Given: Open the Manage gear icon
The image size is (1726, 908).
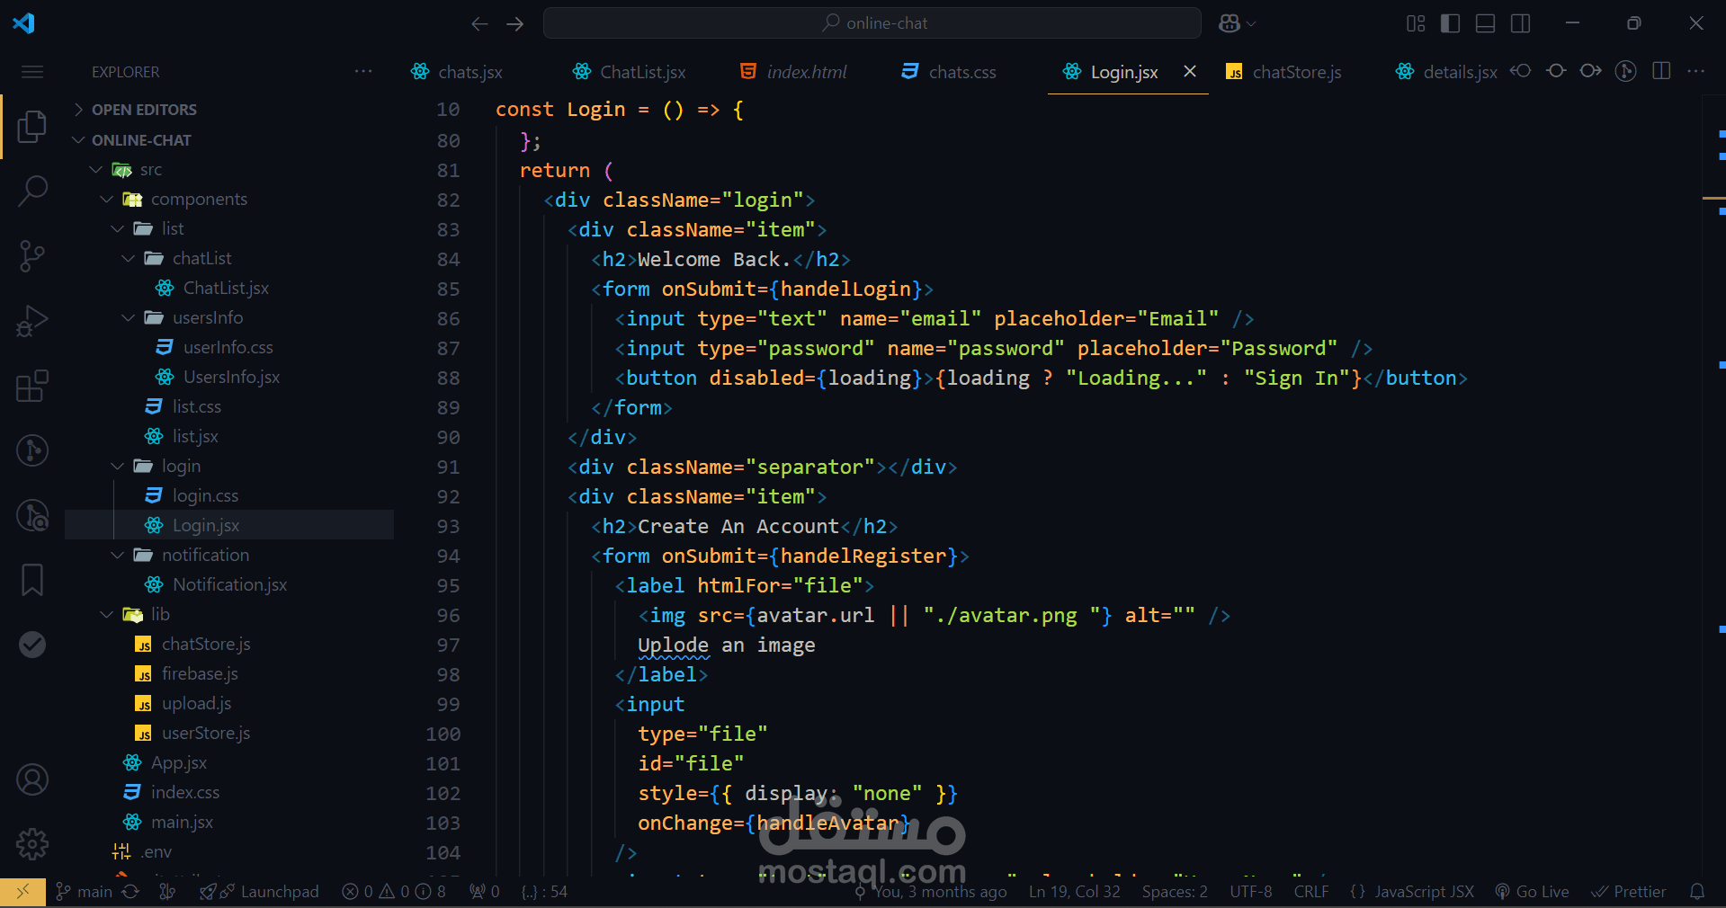Looking at the screenshot, I should click(32, 844).
